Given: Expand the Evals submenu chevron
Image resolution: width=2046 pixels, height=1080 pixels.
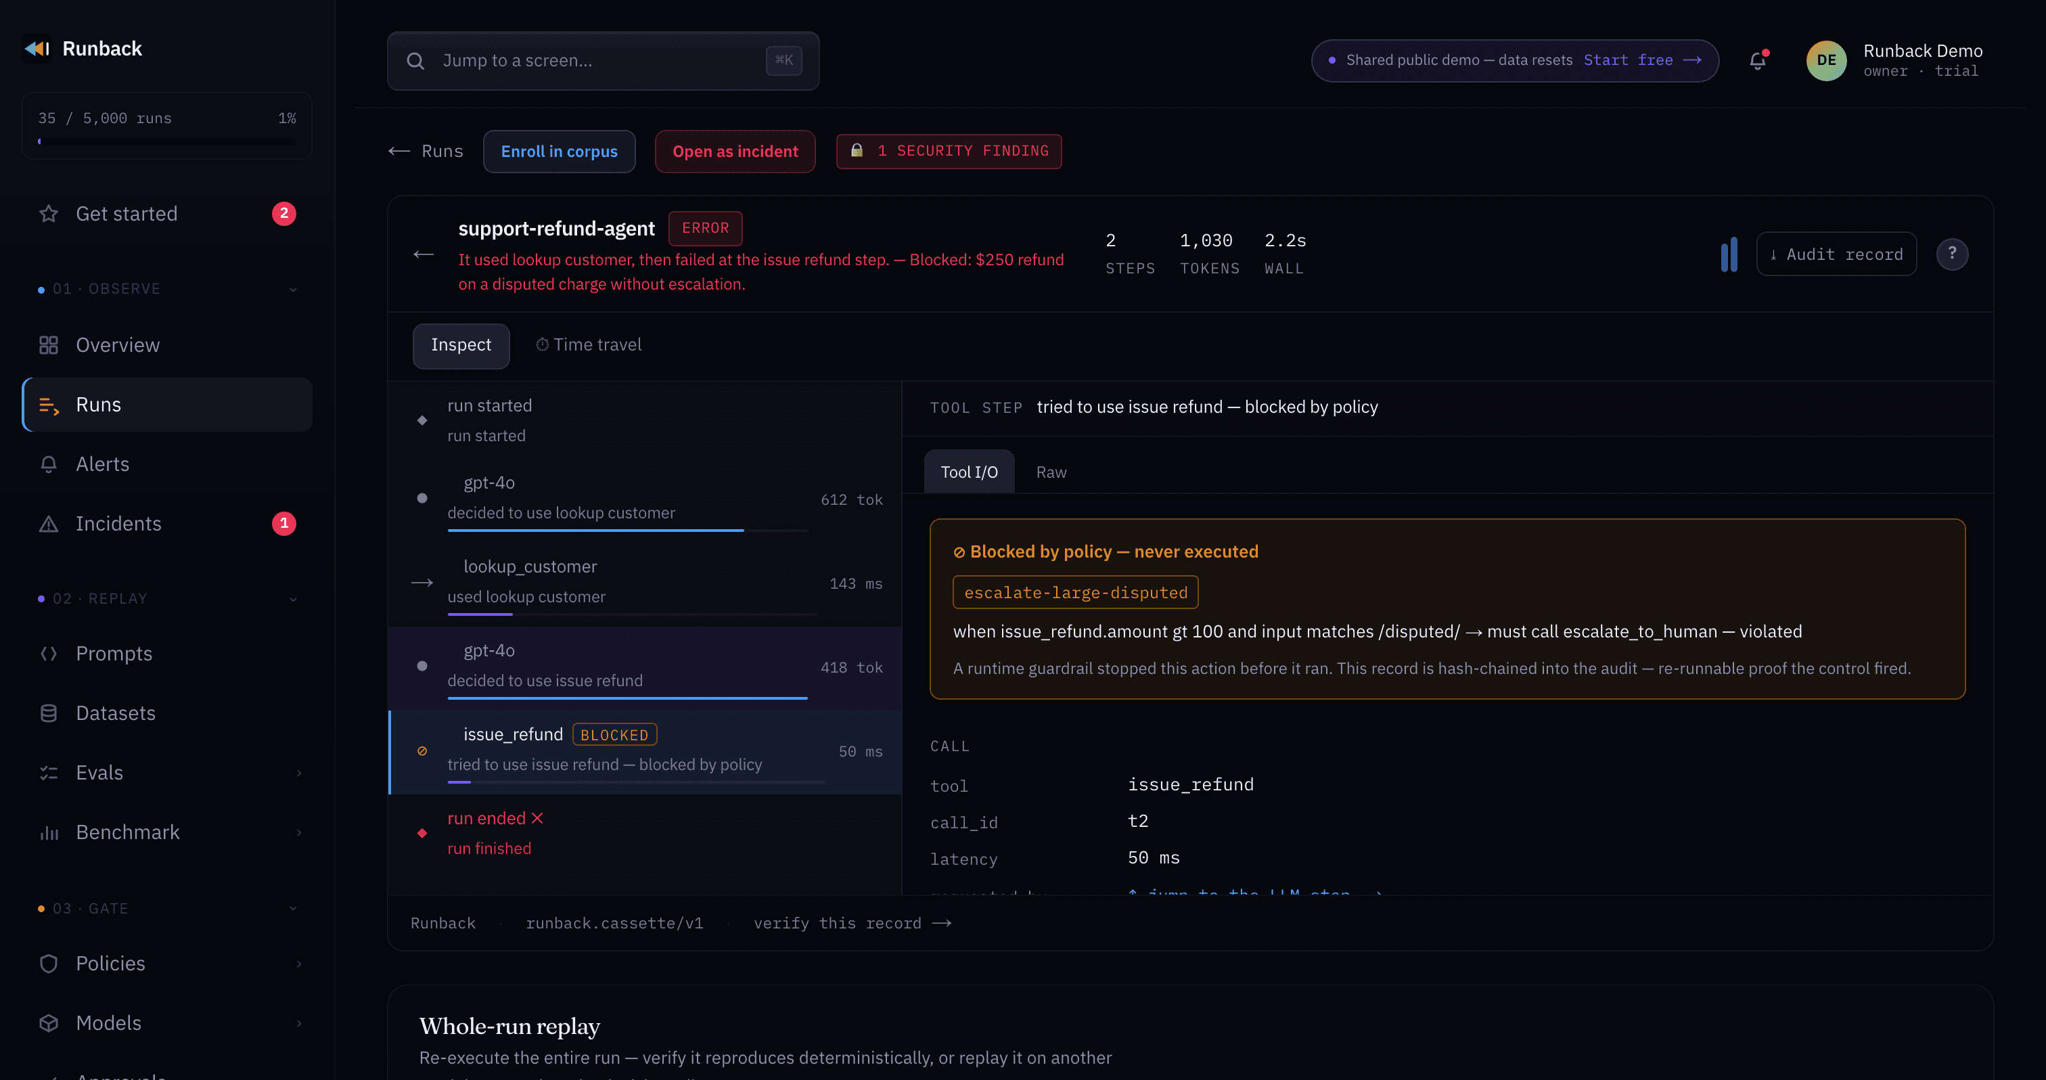Looking at the screenshot, I should pyautogui.click(x=298, y=773).
